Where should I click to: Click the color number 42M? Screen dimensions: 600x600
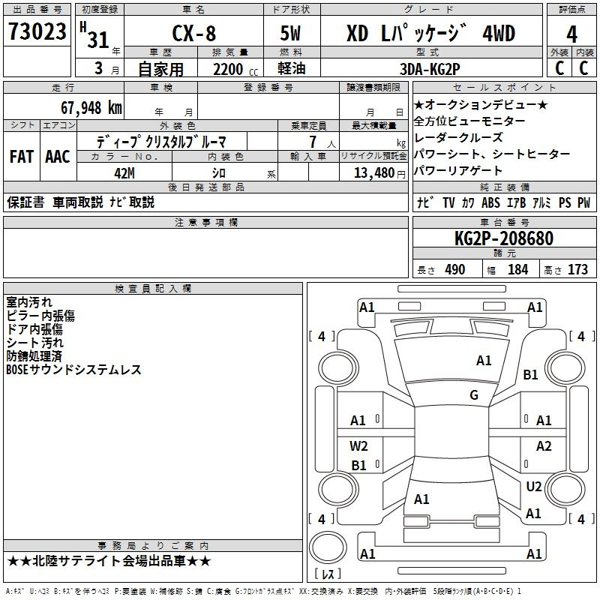click(x=124, y=173)
